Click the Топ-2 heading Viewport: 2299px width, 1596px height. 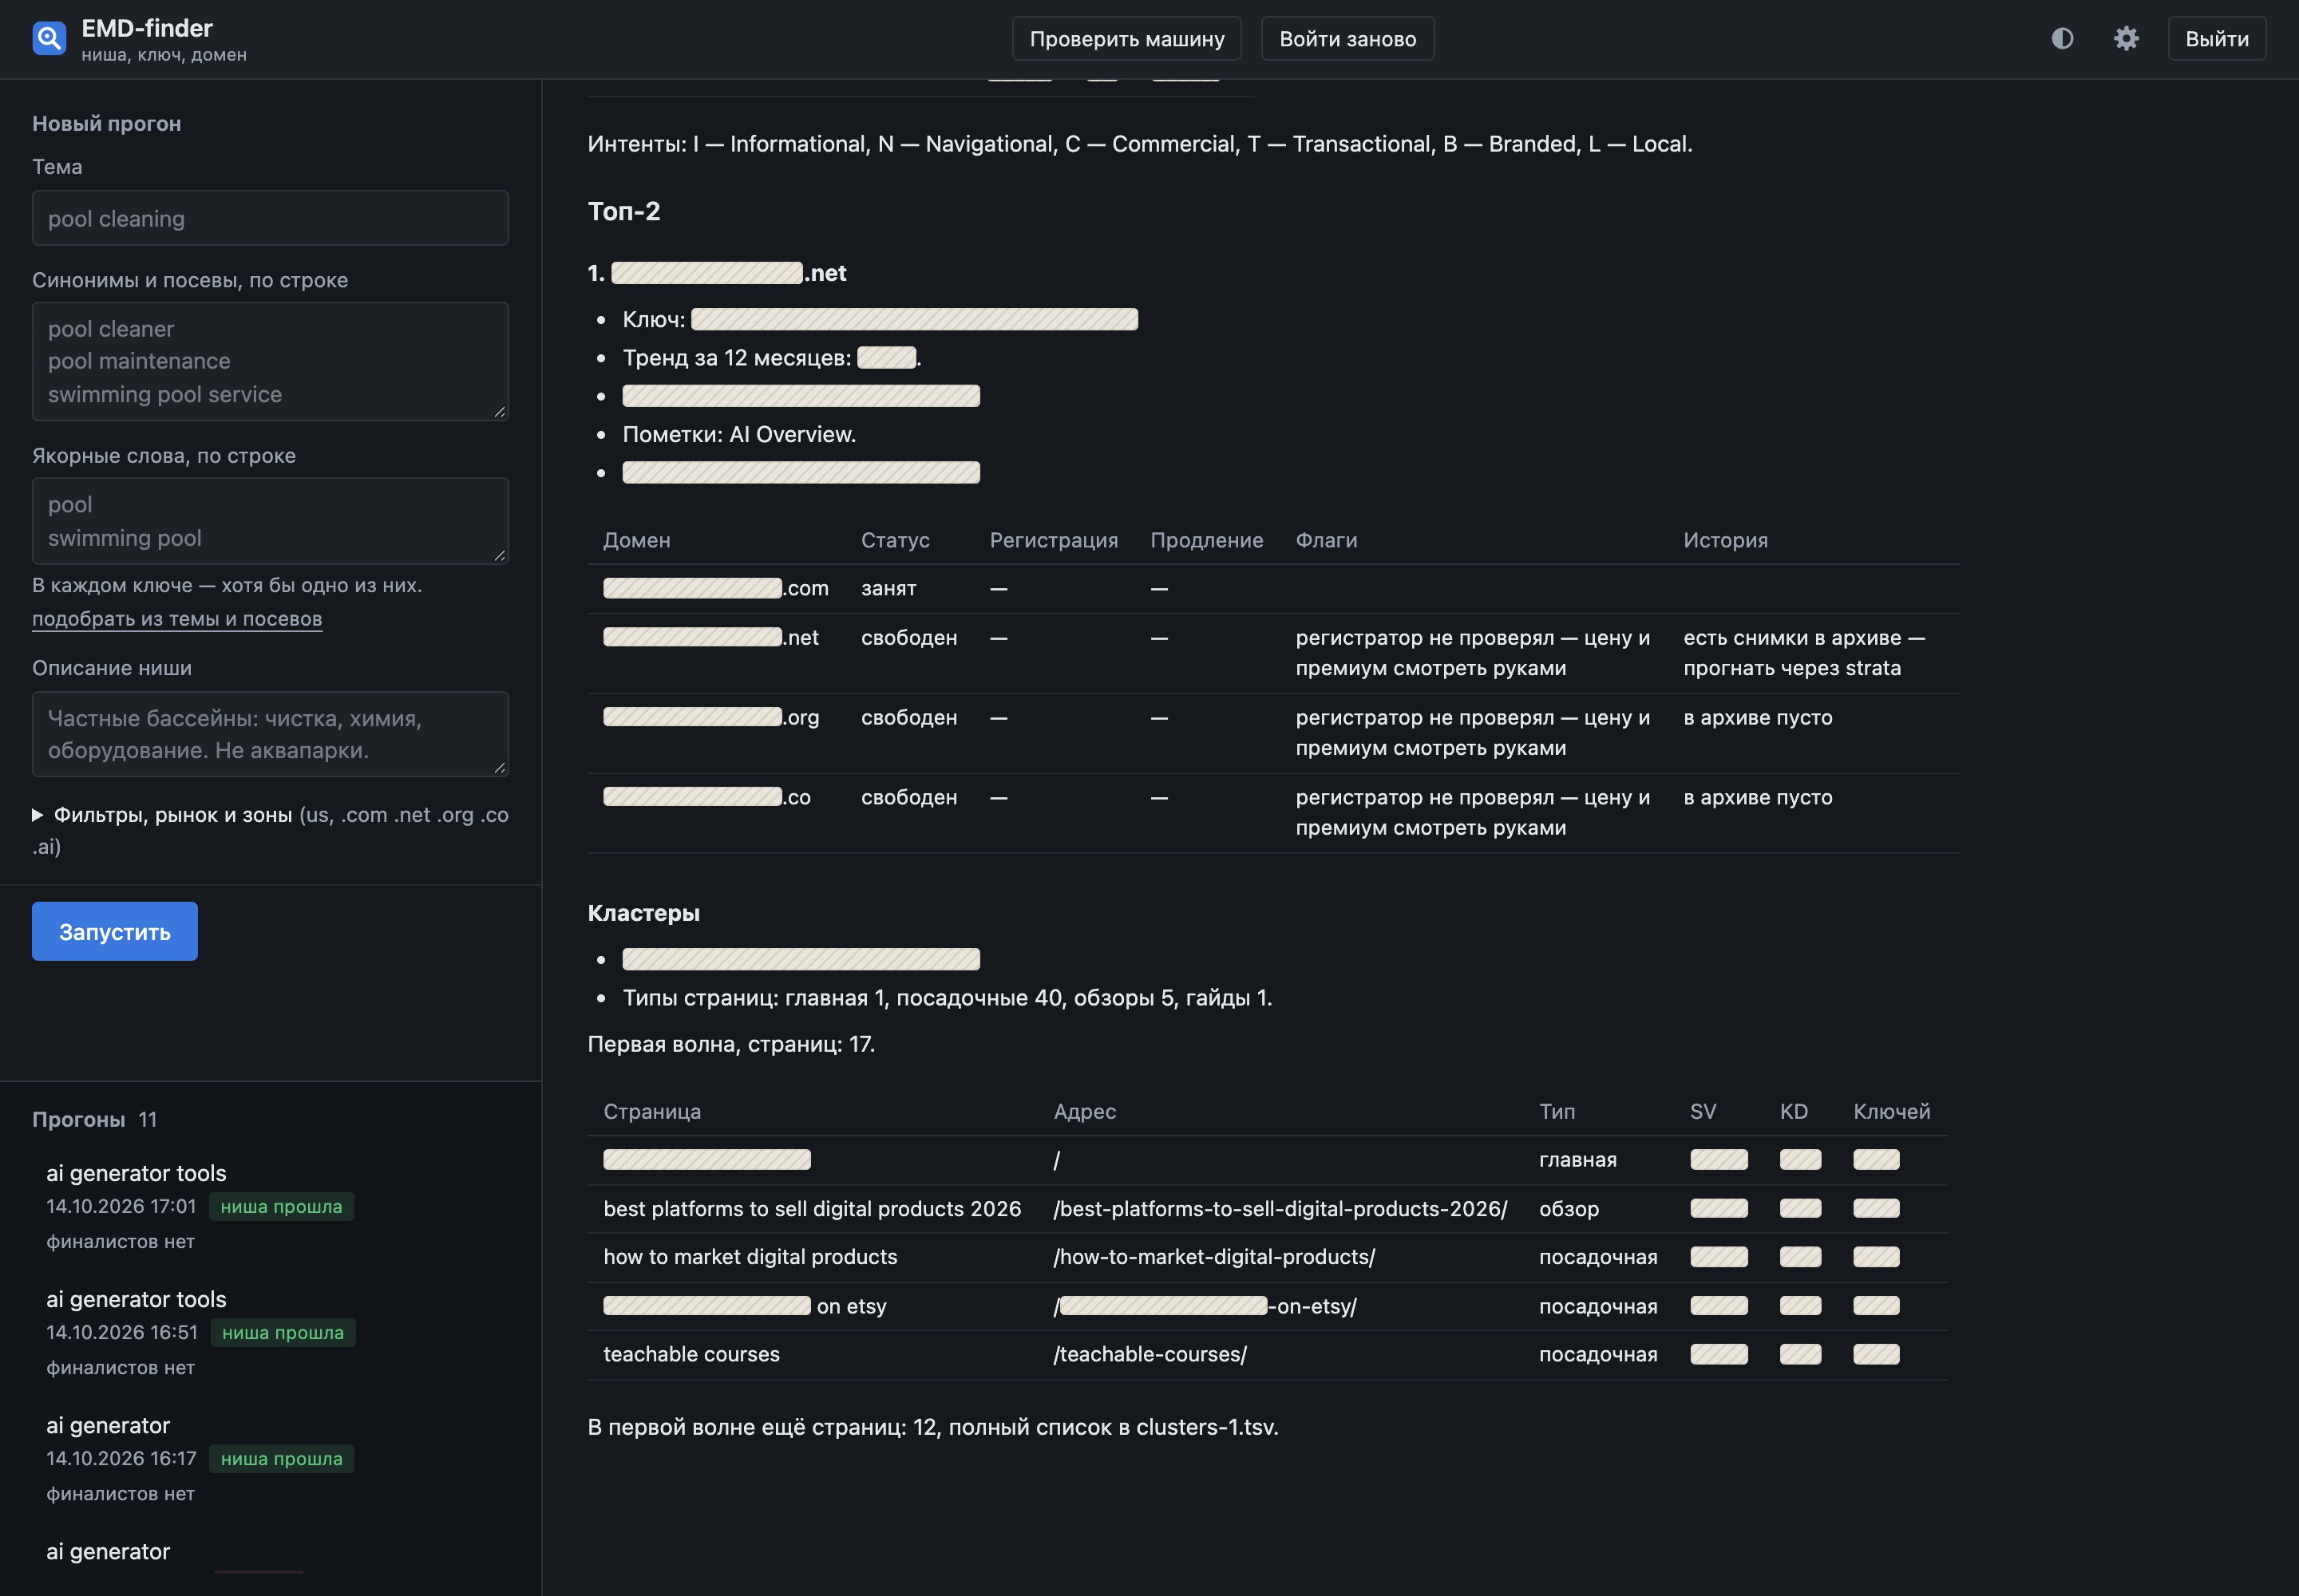pos(624,211)
